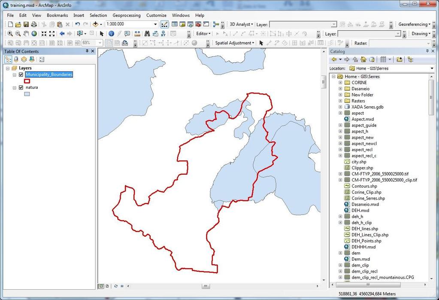Select the Zoom In tool
This screenshot has height=300, width=439.
(10, 33)
